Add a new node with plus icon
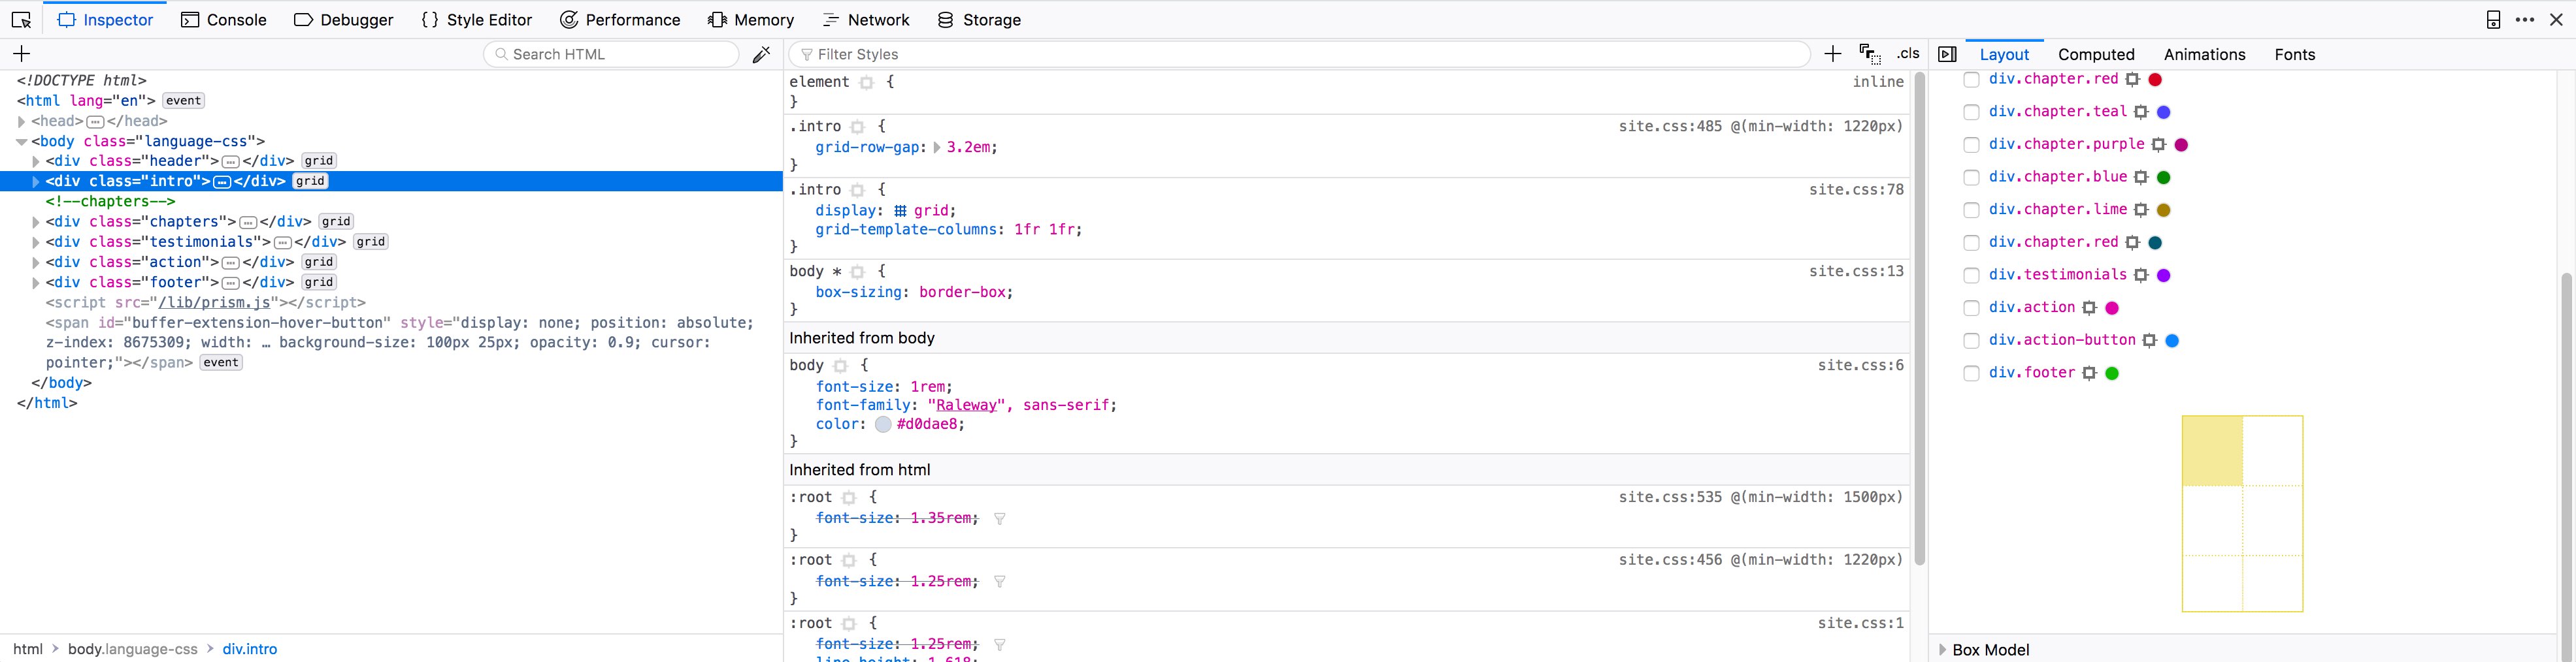Image resolution: width=2576 pixels, height=662 pixels. click(x=21, y=54)
